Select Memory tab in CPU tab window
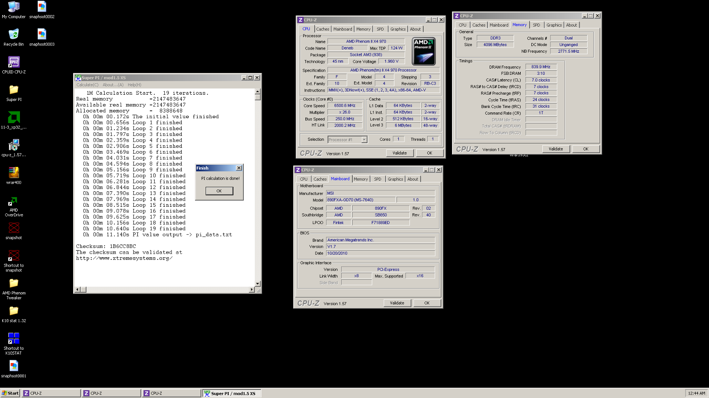 click(363, 29)
